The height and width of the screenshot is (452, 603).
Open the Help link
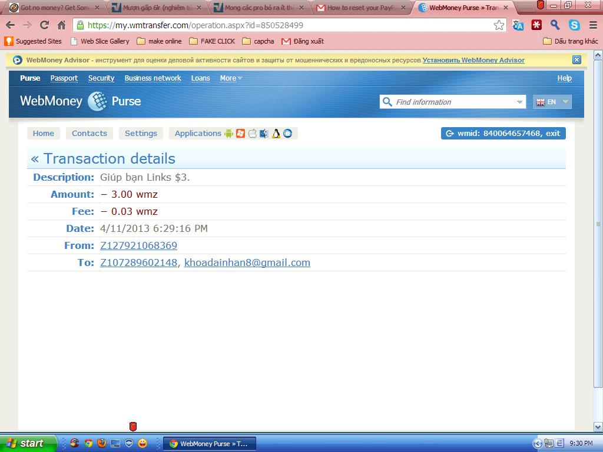[x=565, y=78]
